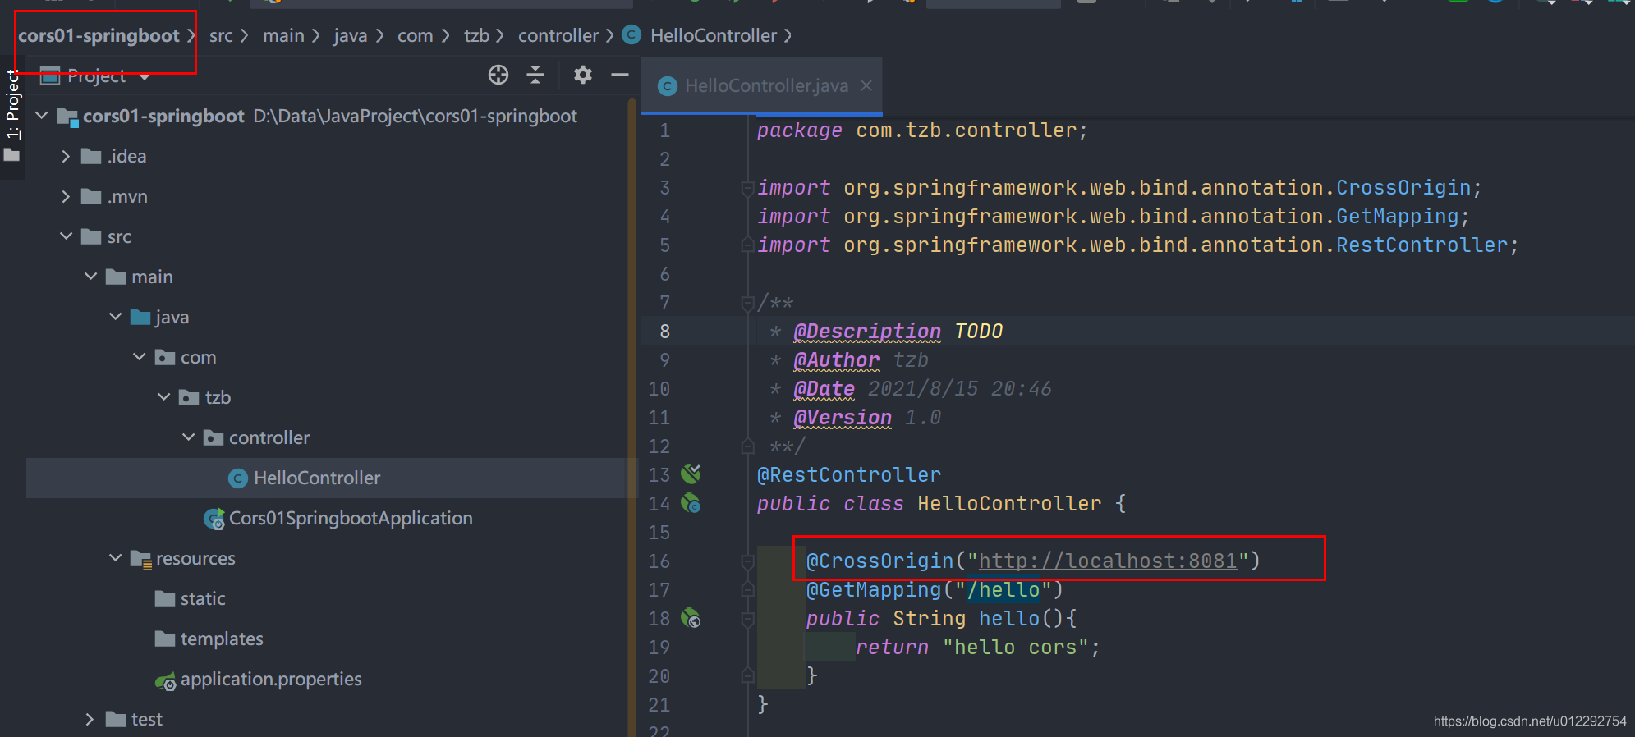Fold the import block at line 3
Screen dimensions: 1635x737
(747, 189)
